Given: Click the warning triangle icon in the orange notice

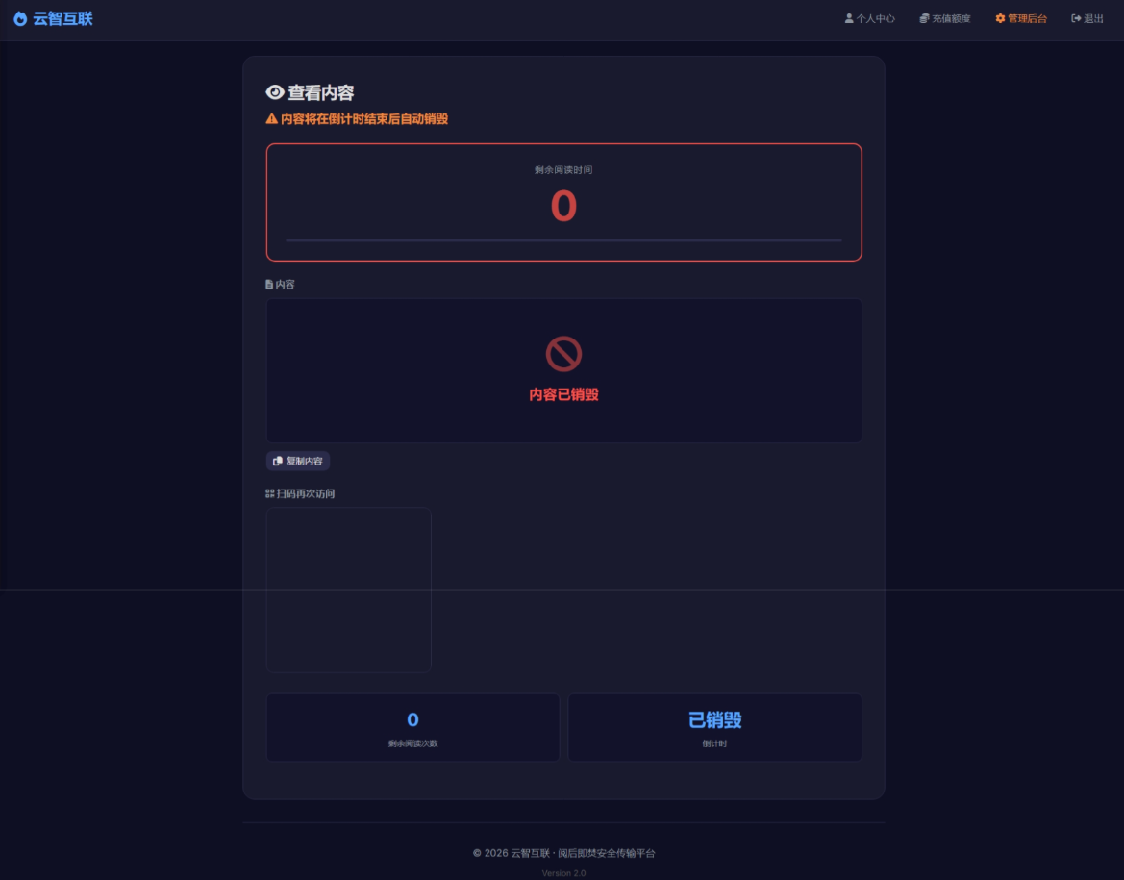Looking at the screenshot, I should pos(272,119).
